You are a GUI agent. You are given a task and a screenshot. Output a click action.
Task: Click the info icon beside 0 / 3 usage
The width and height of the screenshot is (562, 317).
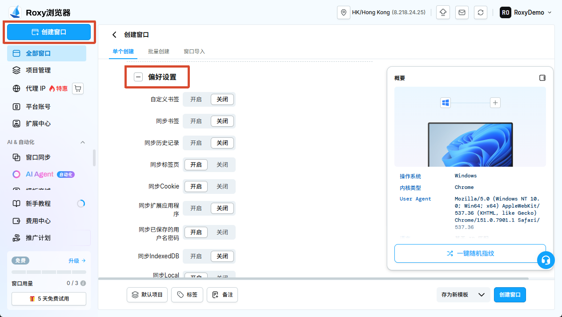click(x=83, y=283)
